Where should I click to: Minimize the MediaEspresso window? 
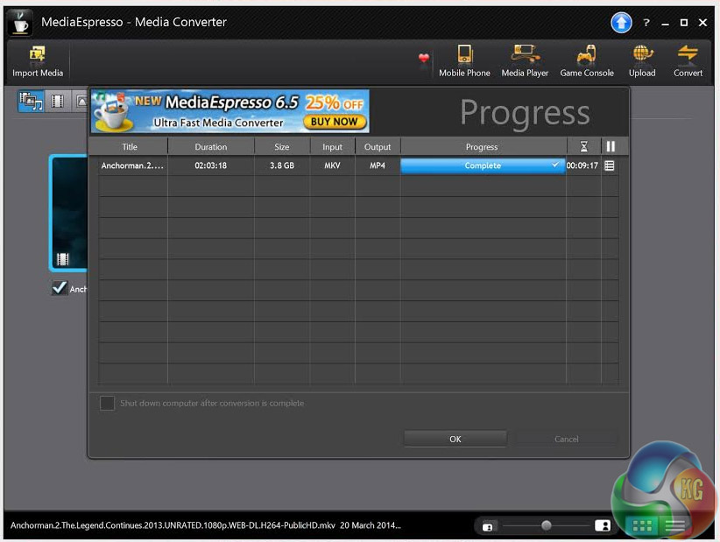click(665, 23)
